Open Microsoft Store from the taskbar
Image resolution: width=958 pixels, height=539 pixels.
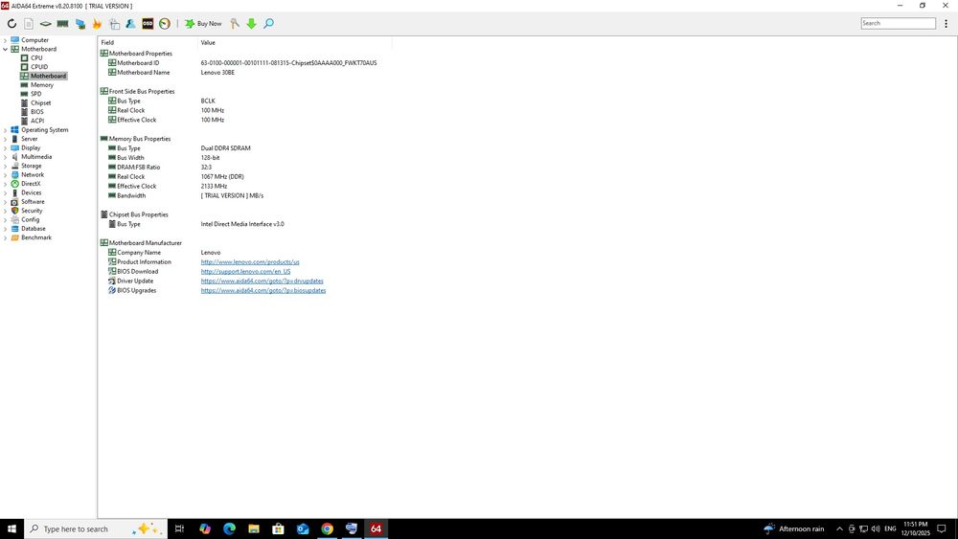coord(278,528)
